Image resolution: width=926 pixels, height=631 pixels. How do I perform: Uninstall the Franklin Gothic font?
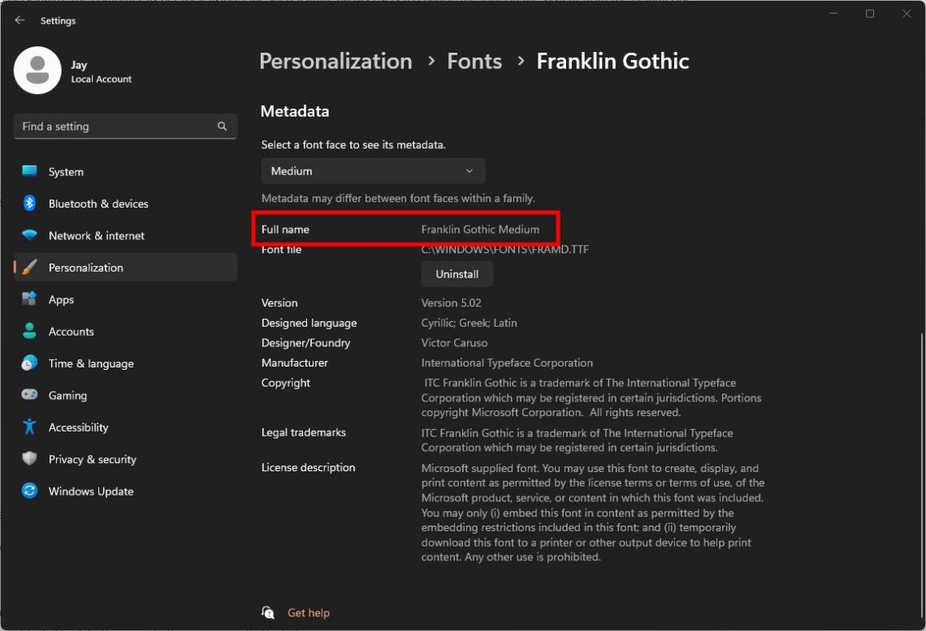pyautogui.click(x=457, y=274)
